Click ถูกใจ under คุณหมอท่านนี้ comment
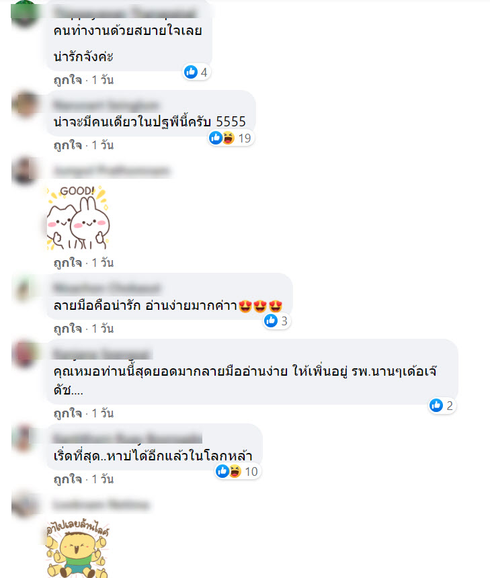Image resolution: width=490 pixels, height=578 pixels. pos(68,413)
